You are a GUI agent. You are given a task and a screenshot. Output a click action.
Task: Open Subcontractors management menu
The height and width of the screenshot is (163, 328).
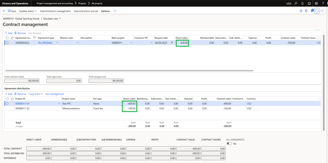point(55,11)
